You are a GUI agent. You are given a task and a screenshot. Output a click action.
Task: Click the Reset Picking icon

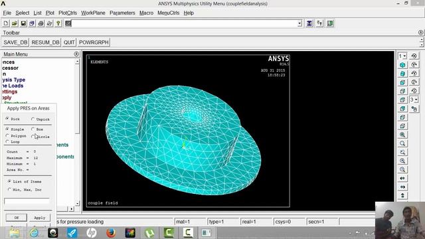[319, 23]
